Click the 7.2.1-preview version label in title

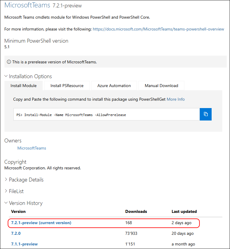pos(67,6)
